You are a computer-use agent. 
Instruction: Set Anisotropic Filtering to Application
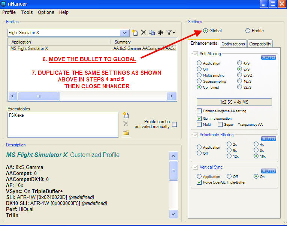pyautogui.click(x=199, y=147)
